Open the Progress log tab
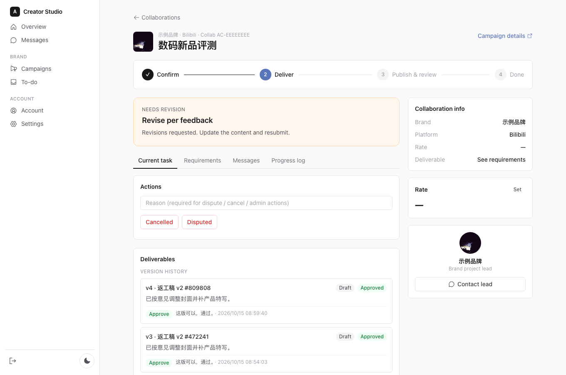 [x=288, y=160]
